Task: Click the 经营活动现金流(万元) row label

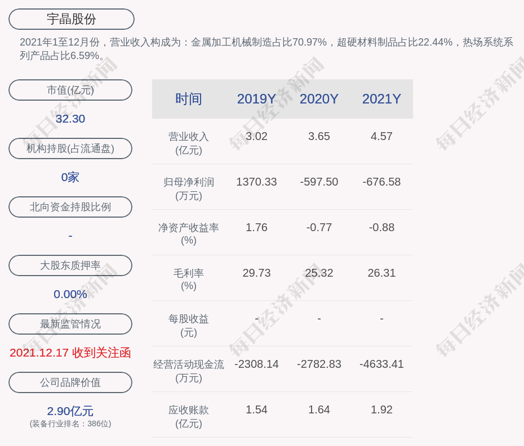Action: pyautogui.click(x=189, y=371)
